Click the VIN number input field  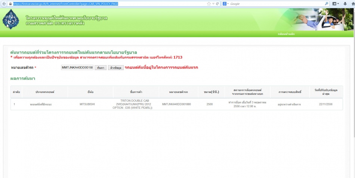[x=77, y=67]
